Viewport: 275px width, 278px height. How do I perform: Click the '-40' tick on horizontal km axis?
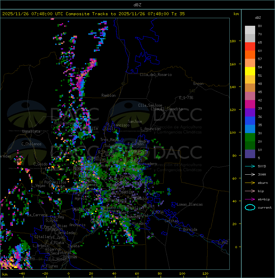[22, 274]
